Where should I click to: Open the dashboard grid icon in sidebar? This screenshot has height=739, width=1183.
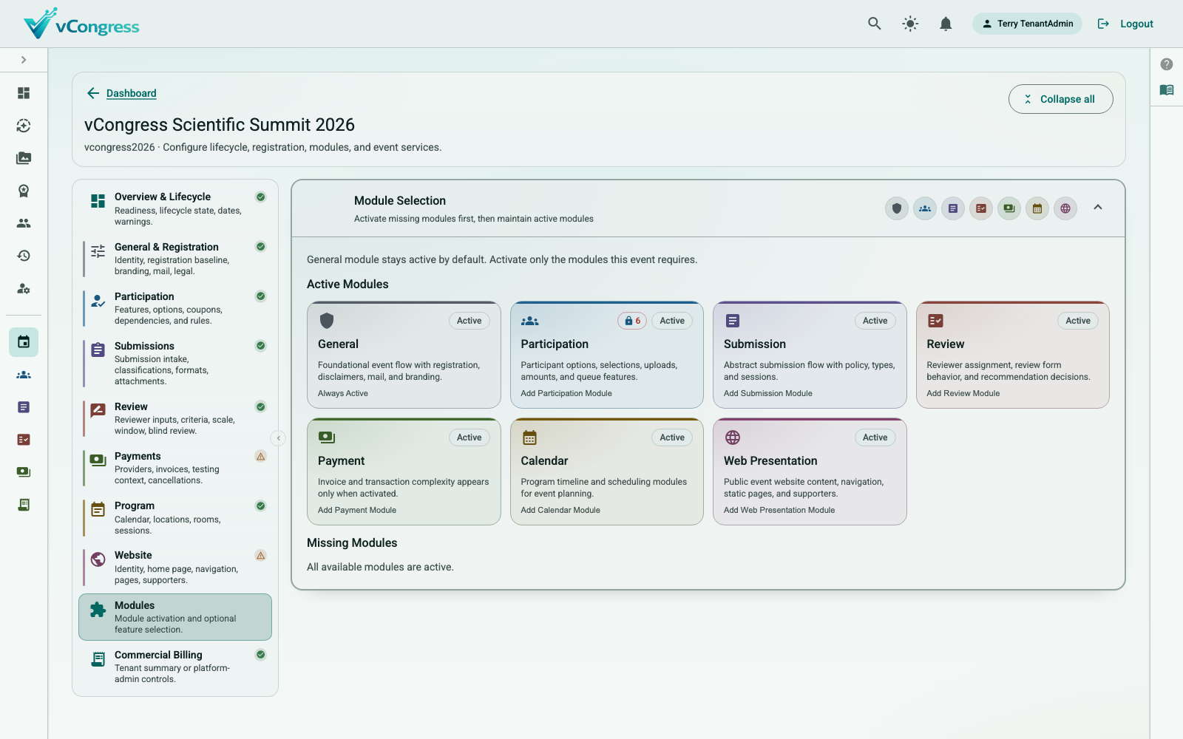(x=24, y=93)
